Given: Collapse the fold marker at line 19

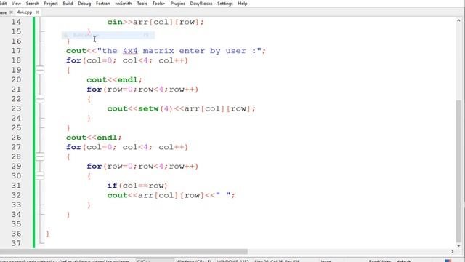Looking at the screenshot, I should point(40,70).
